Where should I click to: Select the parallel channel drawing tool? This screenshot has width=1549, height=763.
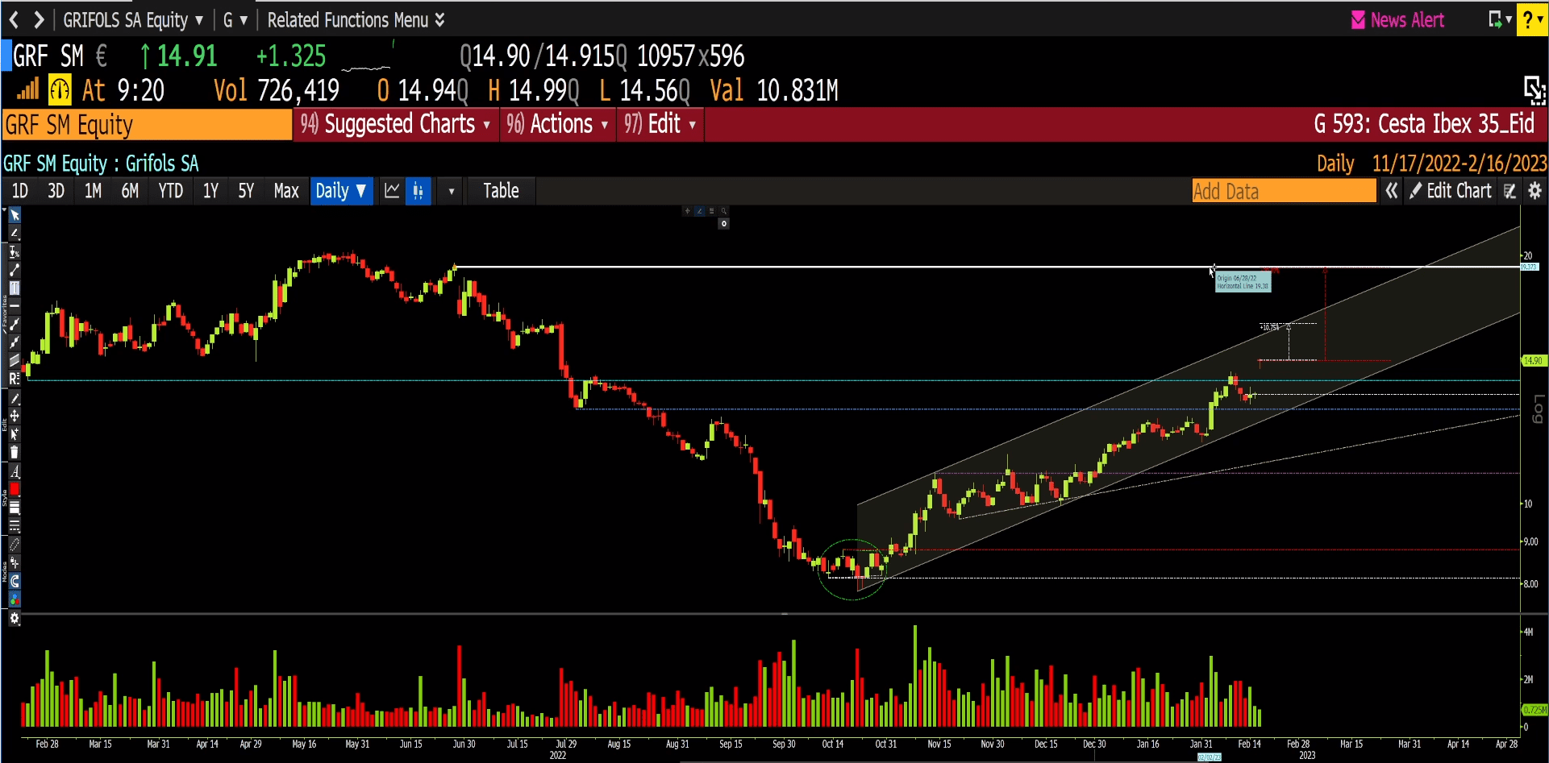tap(15, 360)
